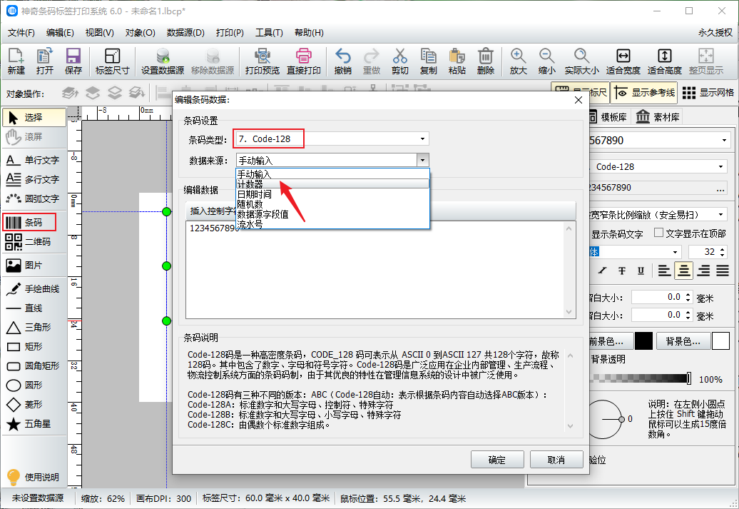The height and width of the screenshot is (509, 739).
Task: Cancel dialog with 取消 button
Action: pyautogui.click(x=556, y=460)
